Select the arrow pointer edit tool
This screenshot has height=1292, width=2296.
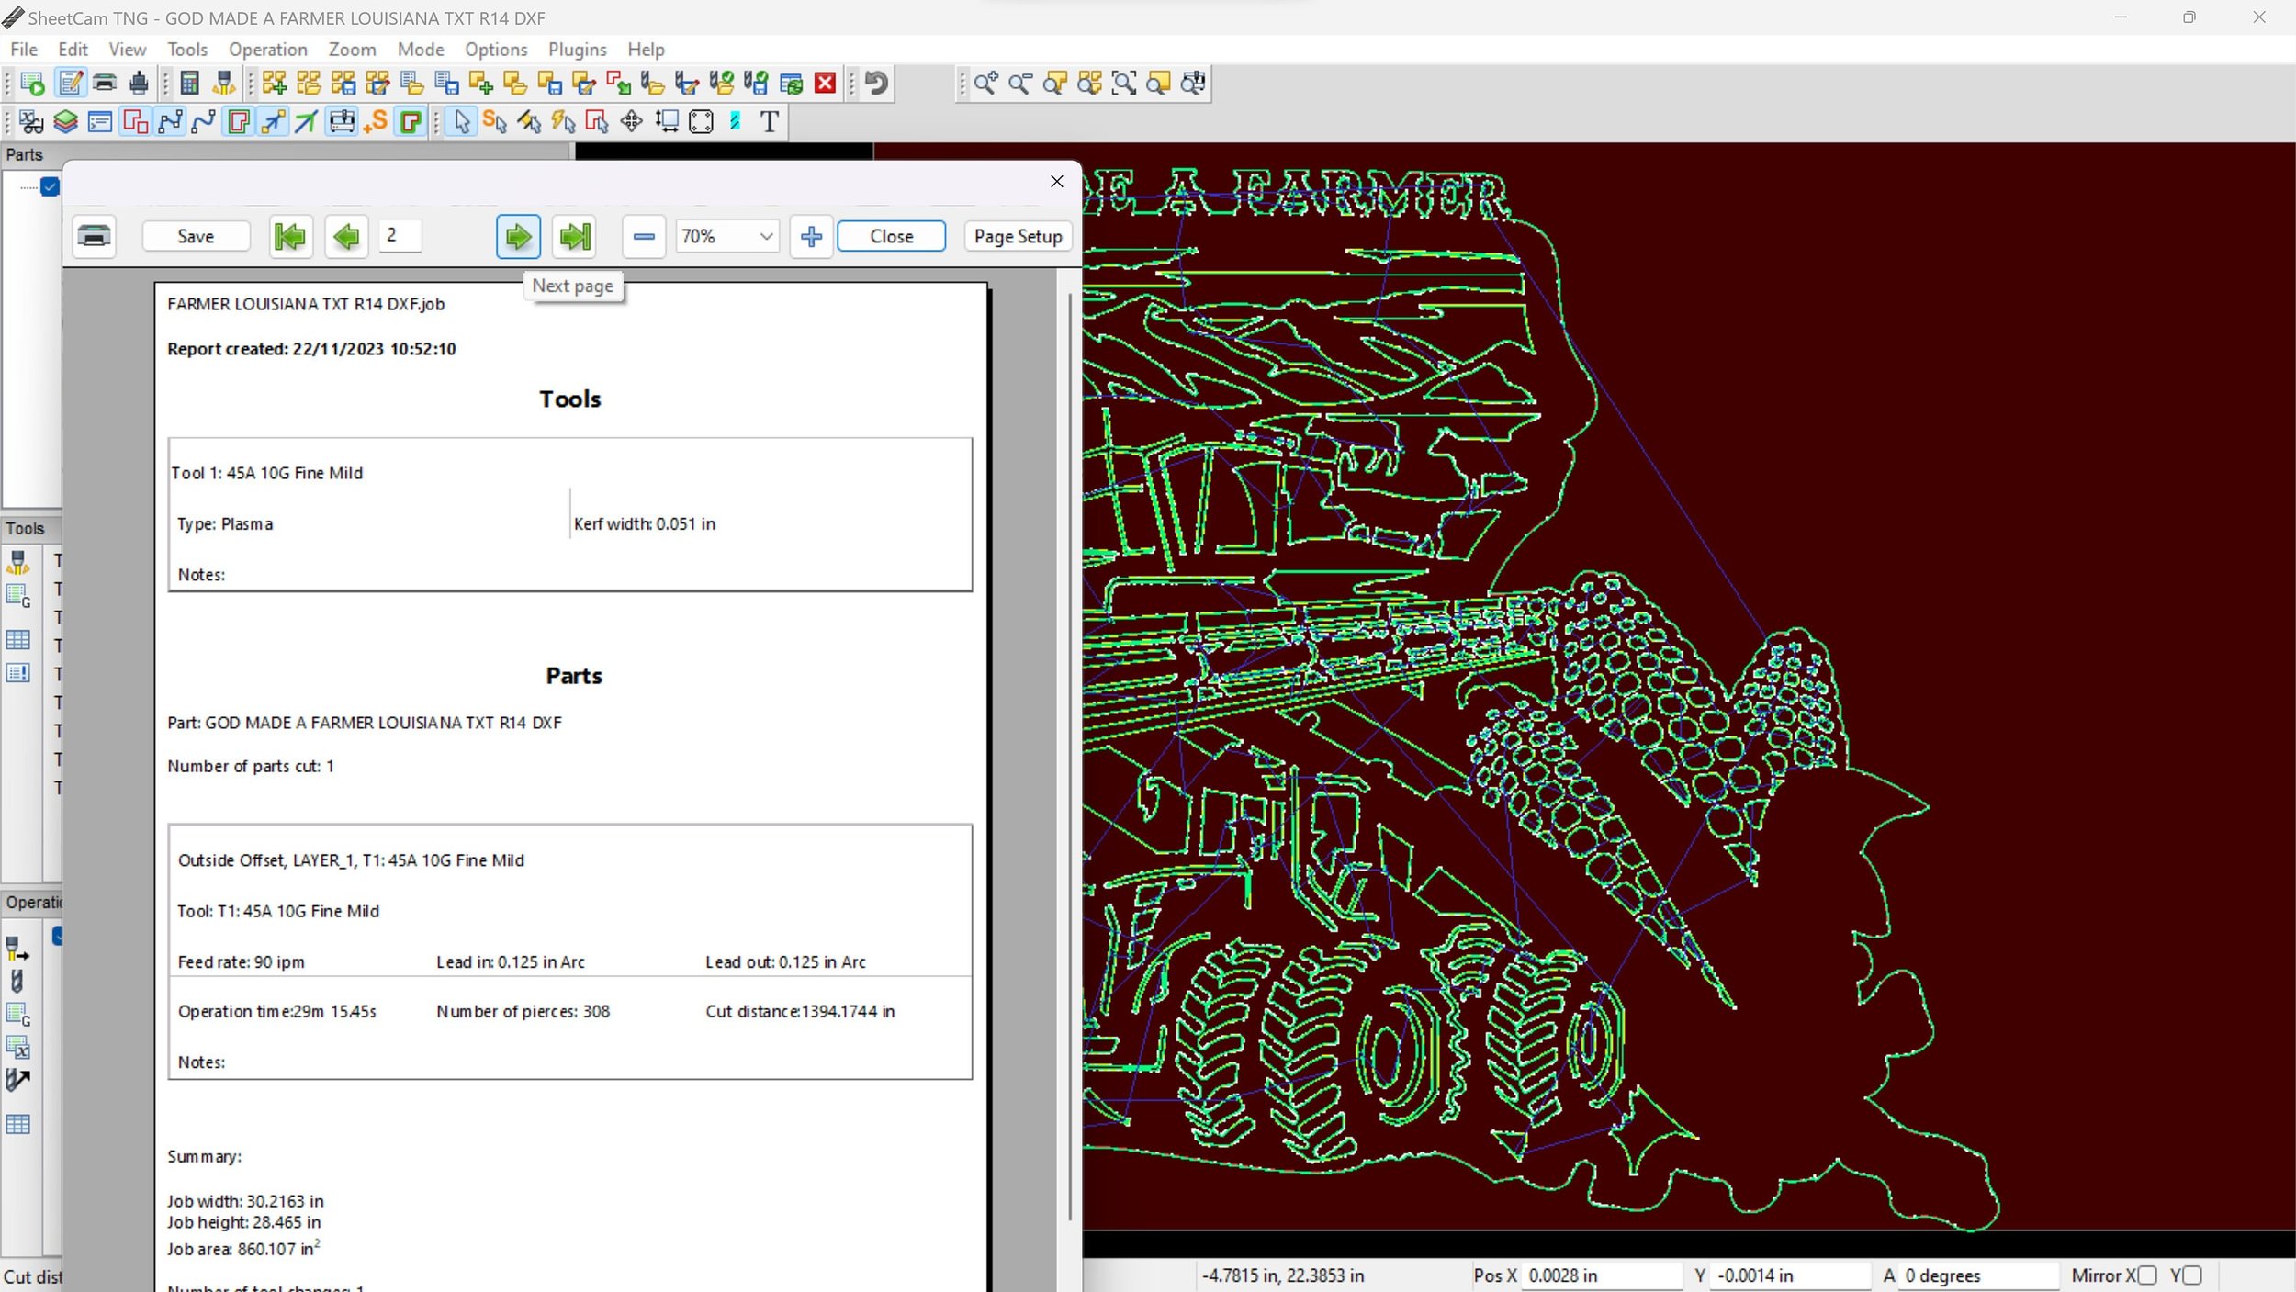point(462,121)
